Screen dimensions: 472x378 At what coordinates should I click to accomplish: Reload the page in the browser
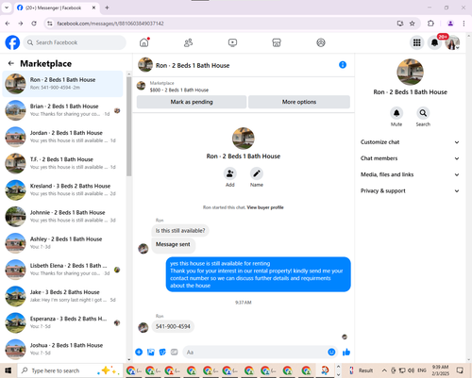[x=34, y=24]
